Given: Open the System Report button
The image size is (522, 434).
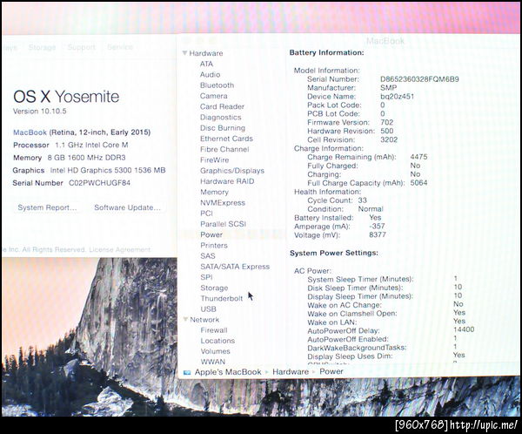Looking at the screenshot, I should click(x=47, y=207).
